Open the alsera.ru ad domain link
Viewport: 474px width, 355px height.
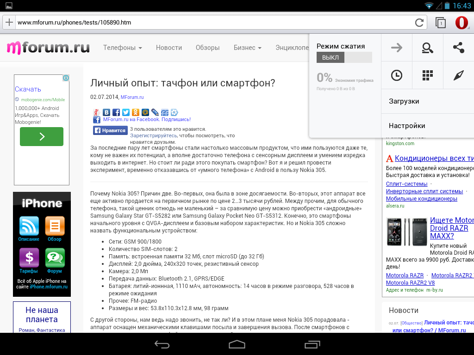coord(395,206)
